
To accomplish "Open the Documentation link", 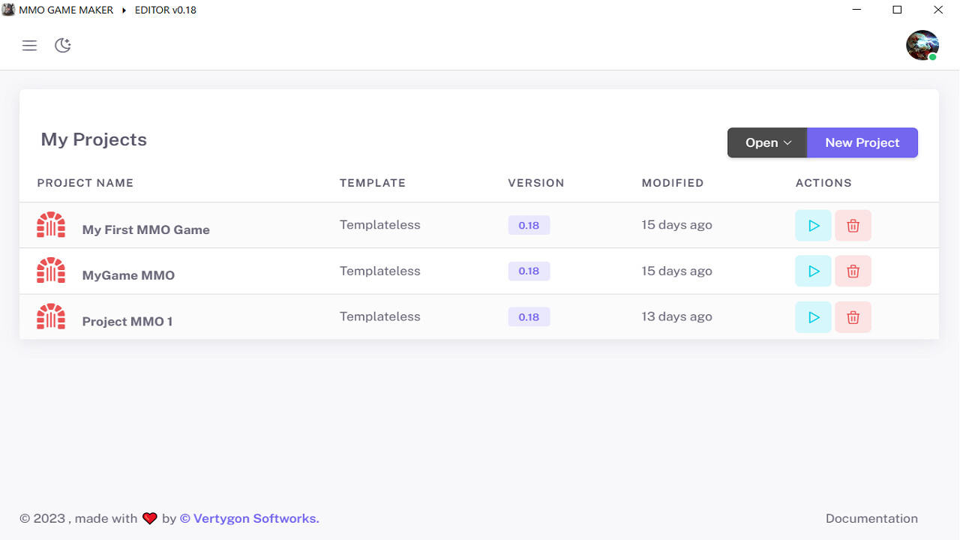I will pos(871,517).
